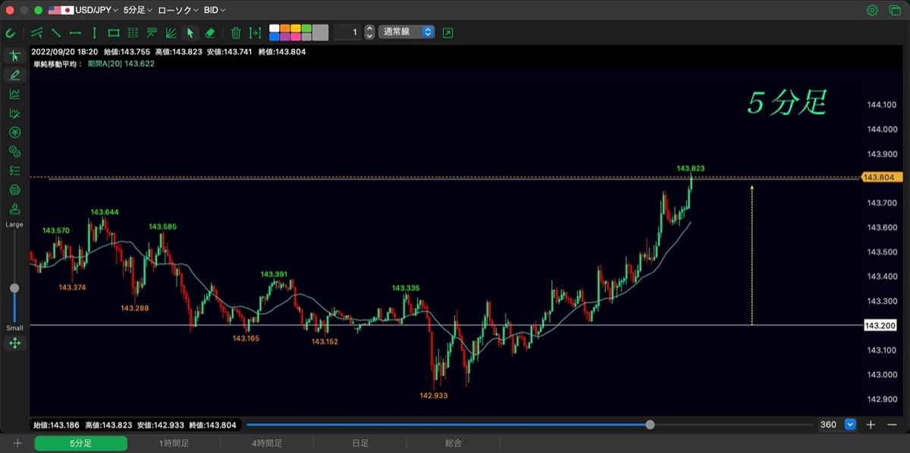Select the arrow pointer tool
Viewport: 910px width, 453px height.
tap(190, 33)
